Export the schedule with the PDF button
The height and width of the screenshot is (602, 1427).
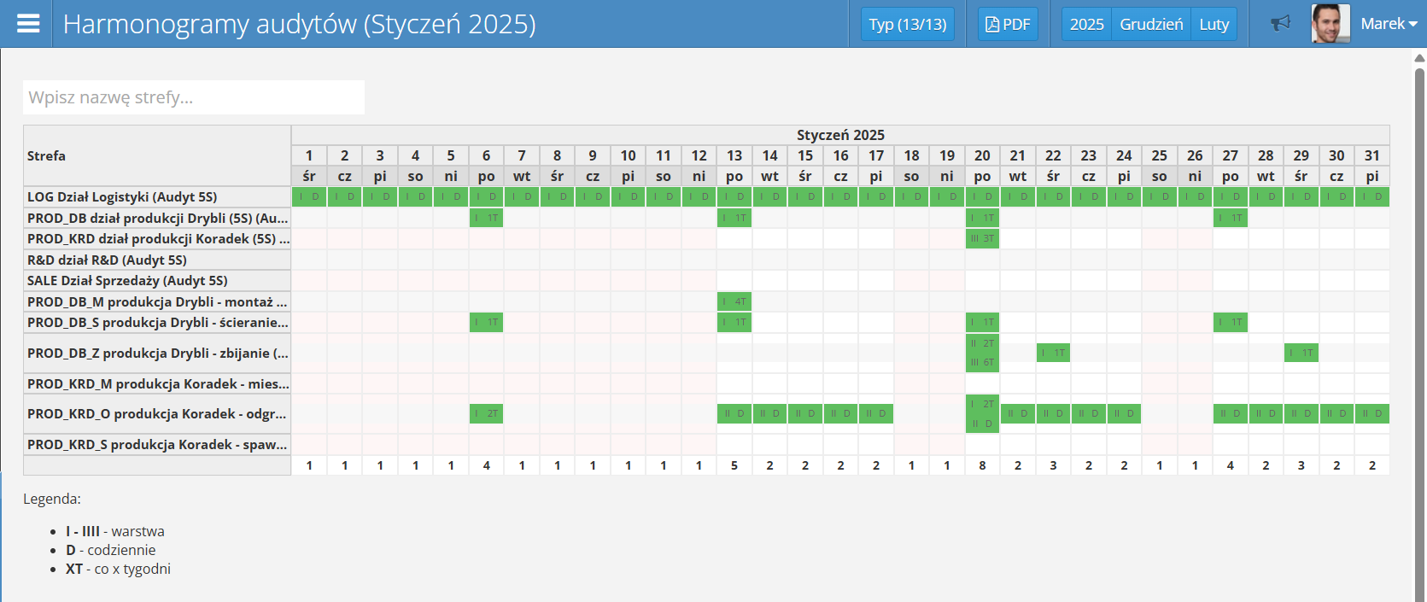(1008, 24)
